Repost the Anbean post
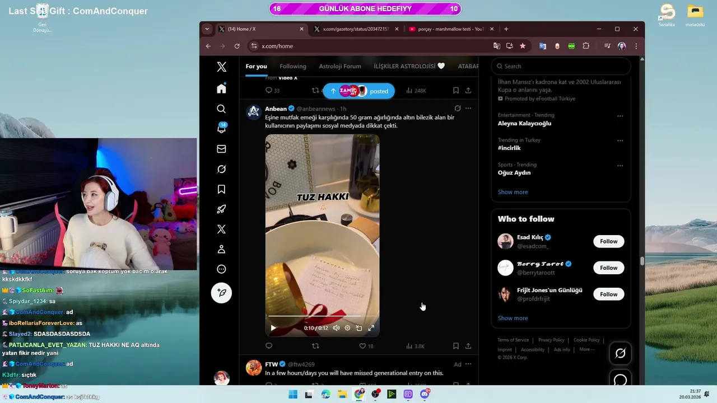Image resolution: width=717 pixels, height=403 pixels. pyautogui.click(x=315, y=346)
